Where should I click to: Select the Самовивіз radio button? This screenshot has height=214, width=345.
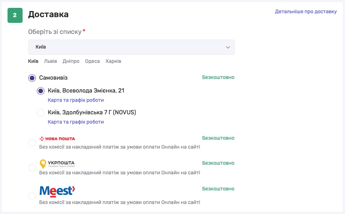(32, 78)
